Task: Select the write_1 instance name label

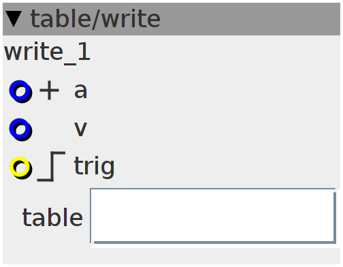Action: coord(47,52)
